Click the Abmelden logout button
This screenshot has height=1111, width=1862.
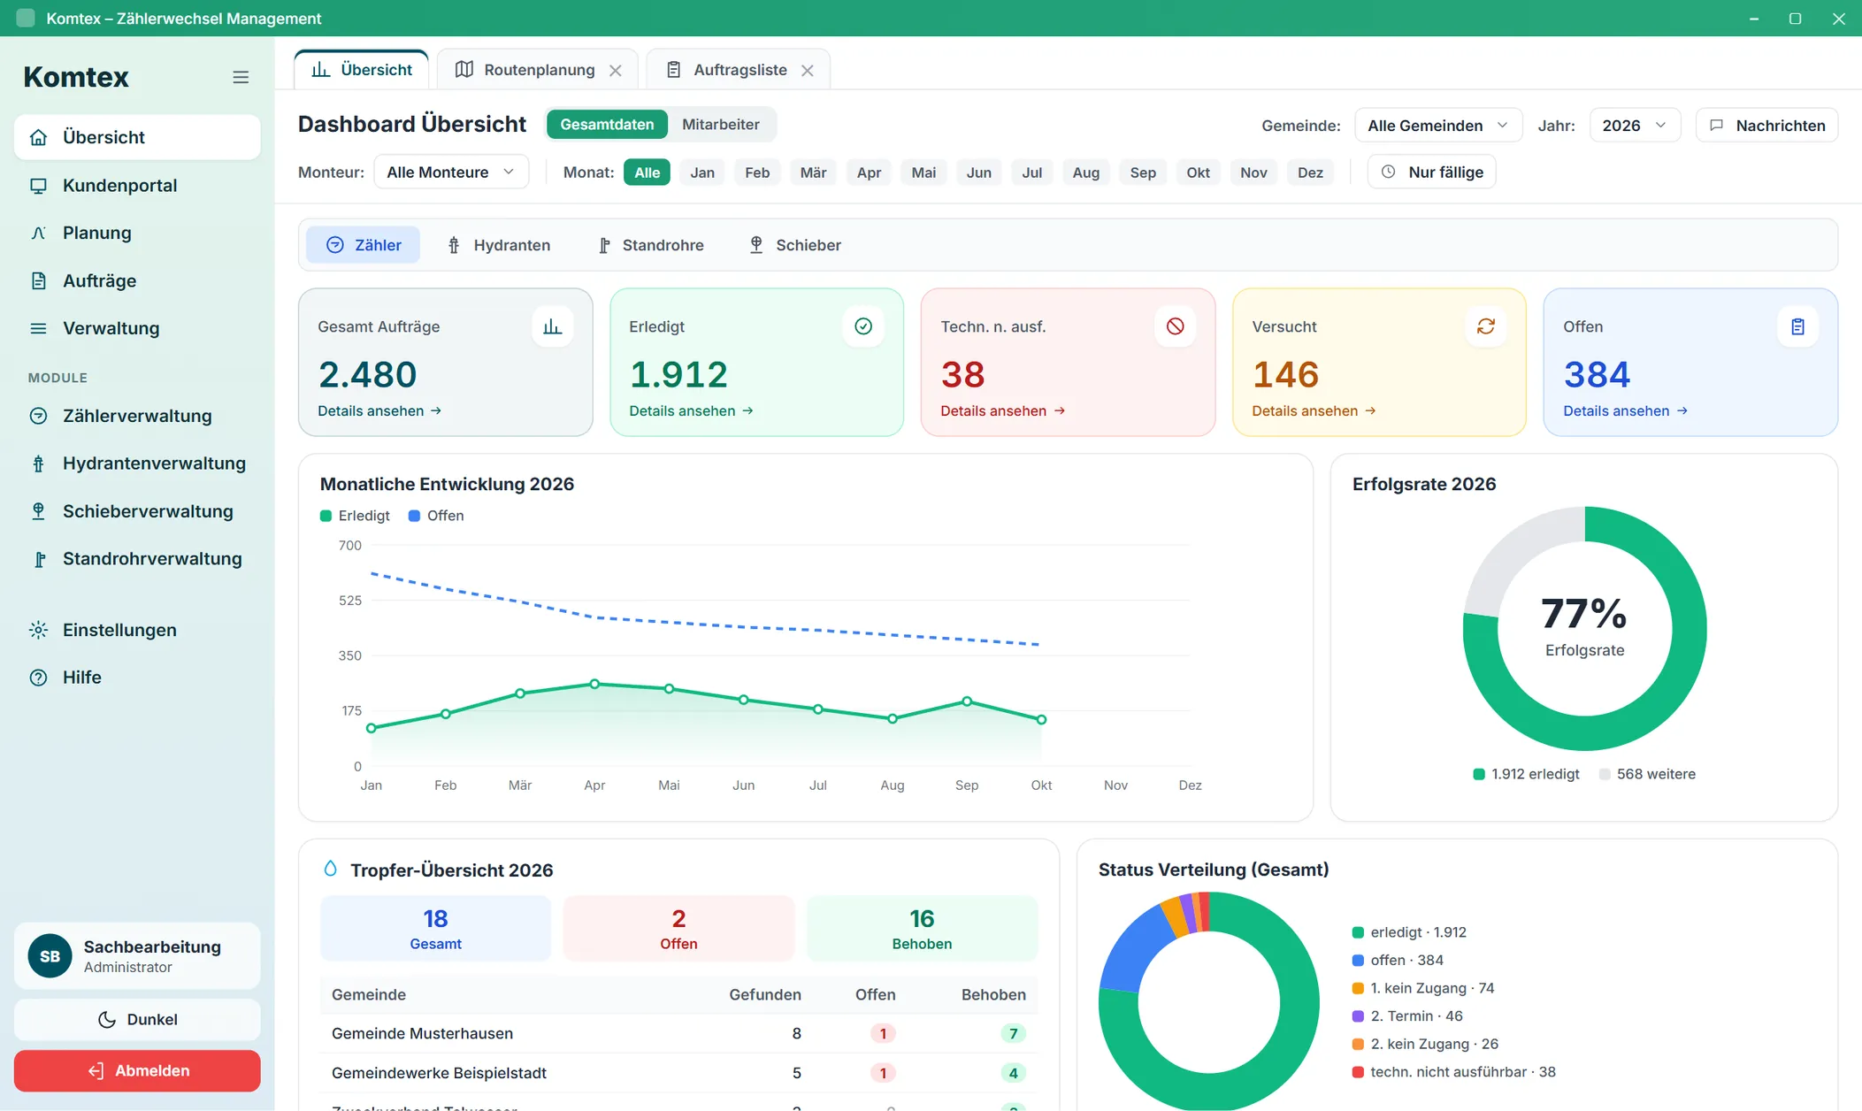137,1070
